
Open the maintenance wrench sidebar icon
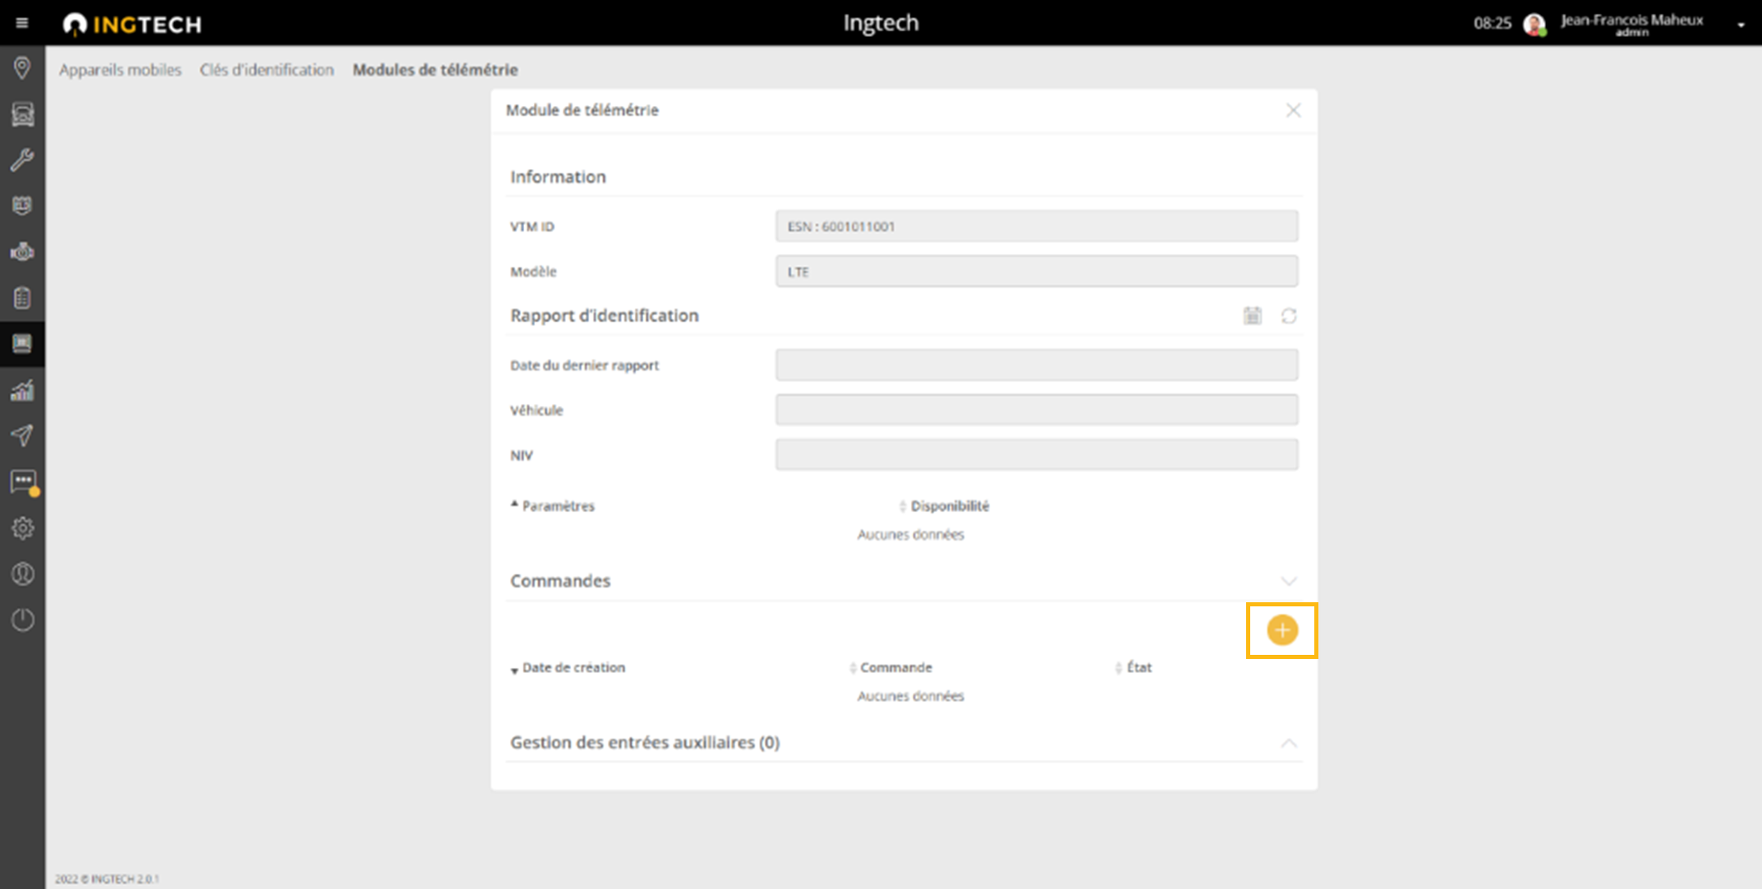coord(22,159)
